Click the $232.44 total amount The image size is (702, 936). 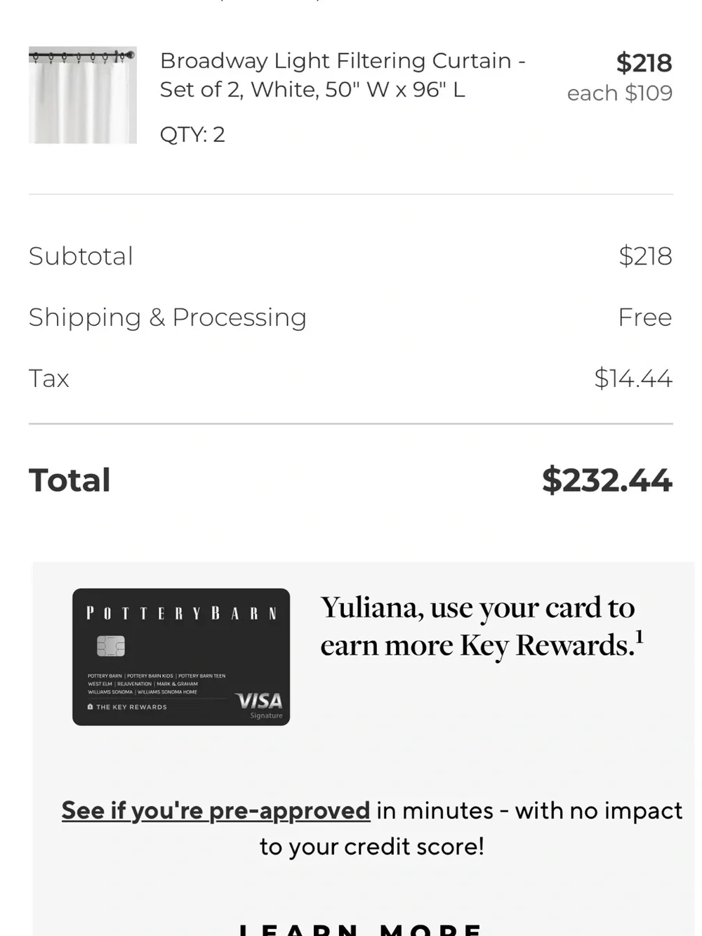[x=607, y=480]
